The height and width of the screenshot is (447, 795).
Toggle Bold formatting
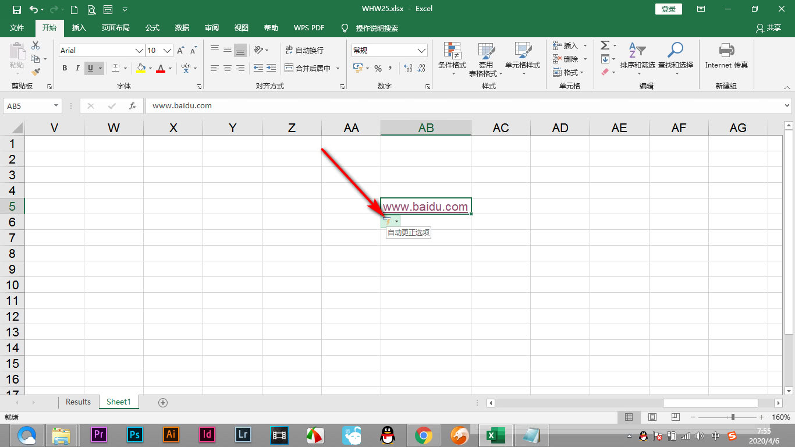(65, 69)
